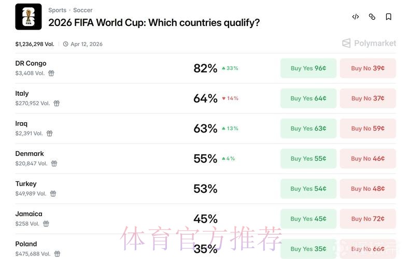Buy Yes for Iraq at 63¢
This screenshot has width=408, height=259.
pyautogui.click(x=308, y=128)
